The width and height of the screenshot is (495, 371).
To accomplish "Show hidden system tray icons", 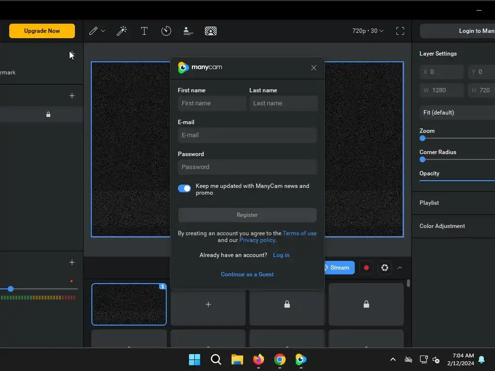I will point(393,359).
